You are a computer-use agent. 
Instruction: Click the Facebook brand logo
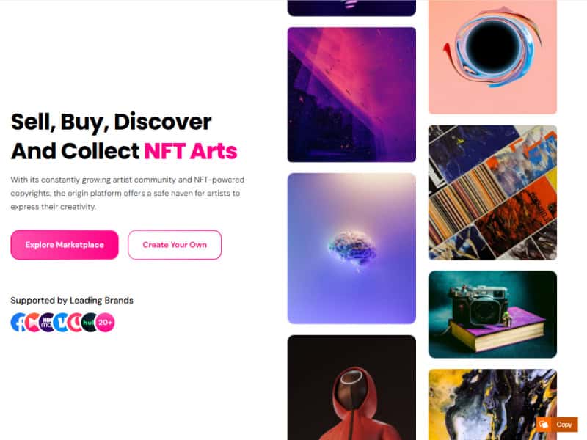(18, 323)
